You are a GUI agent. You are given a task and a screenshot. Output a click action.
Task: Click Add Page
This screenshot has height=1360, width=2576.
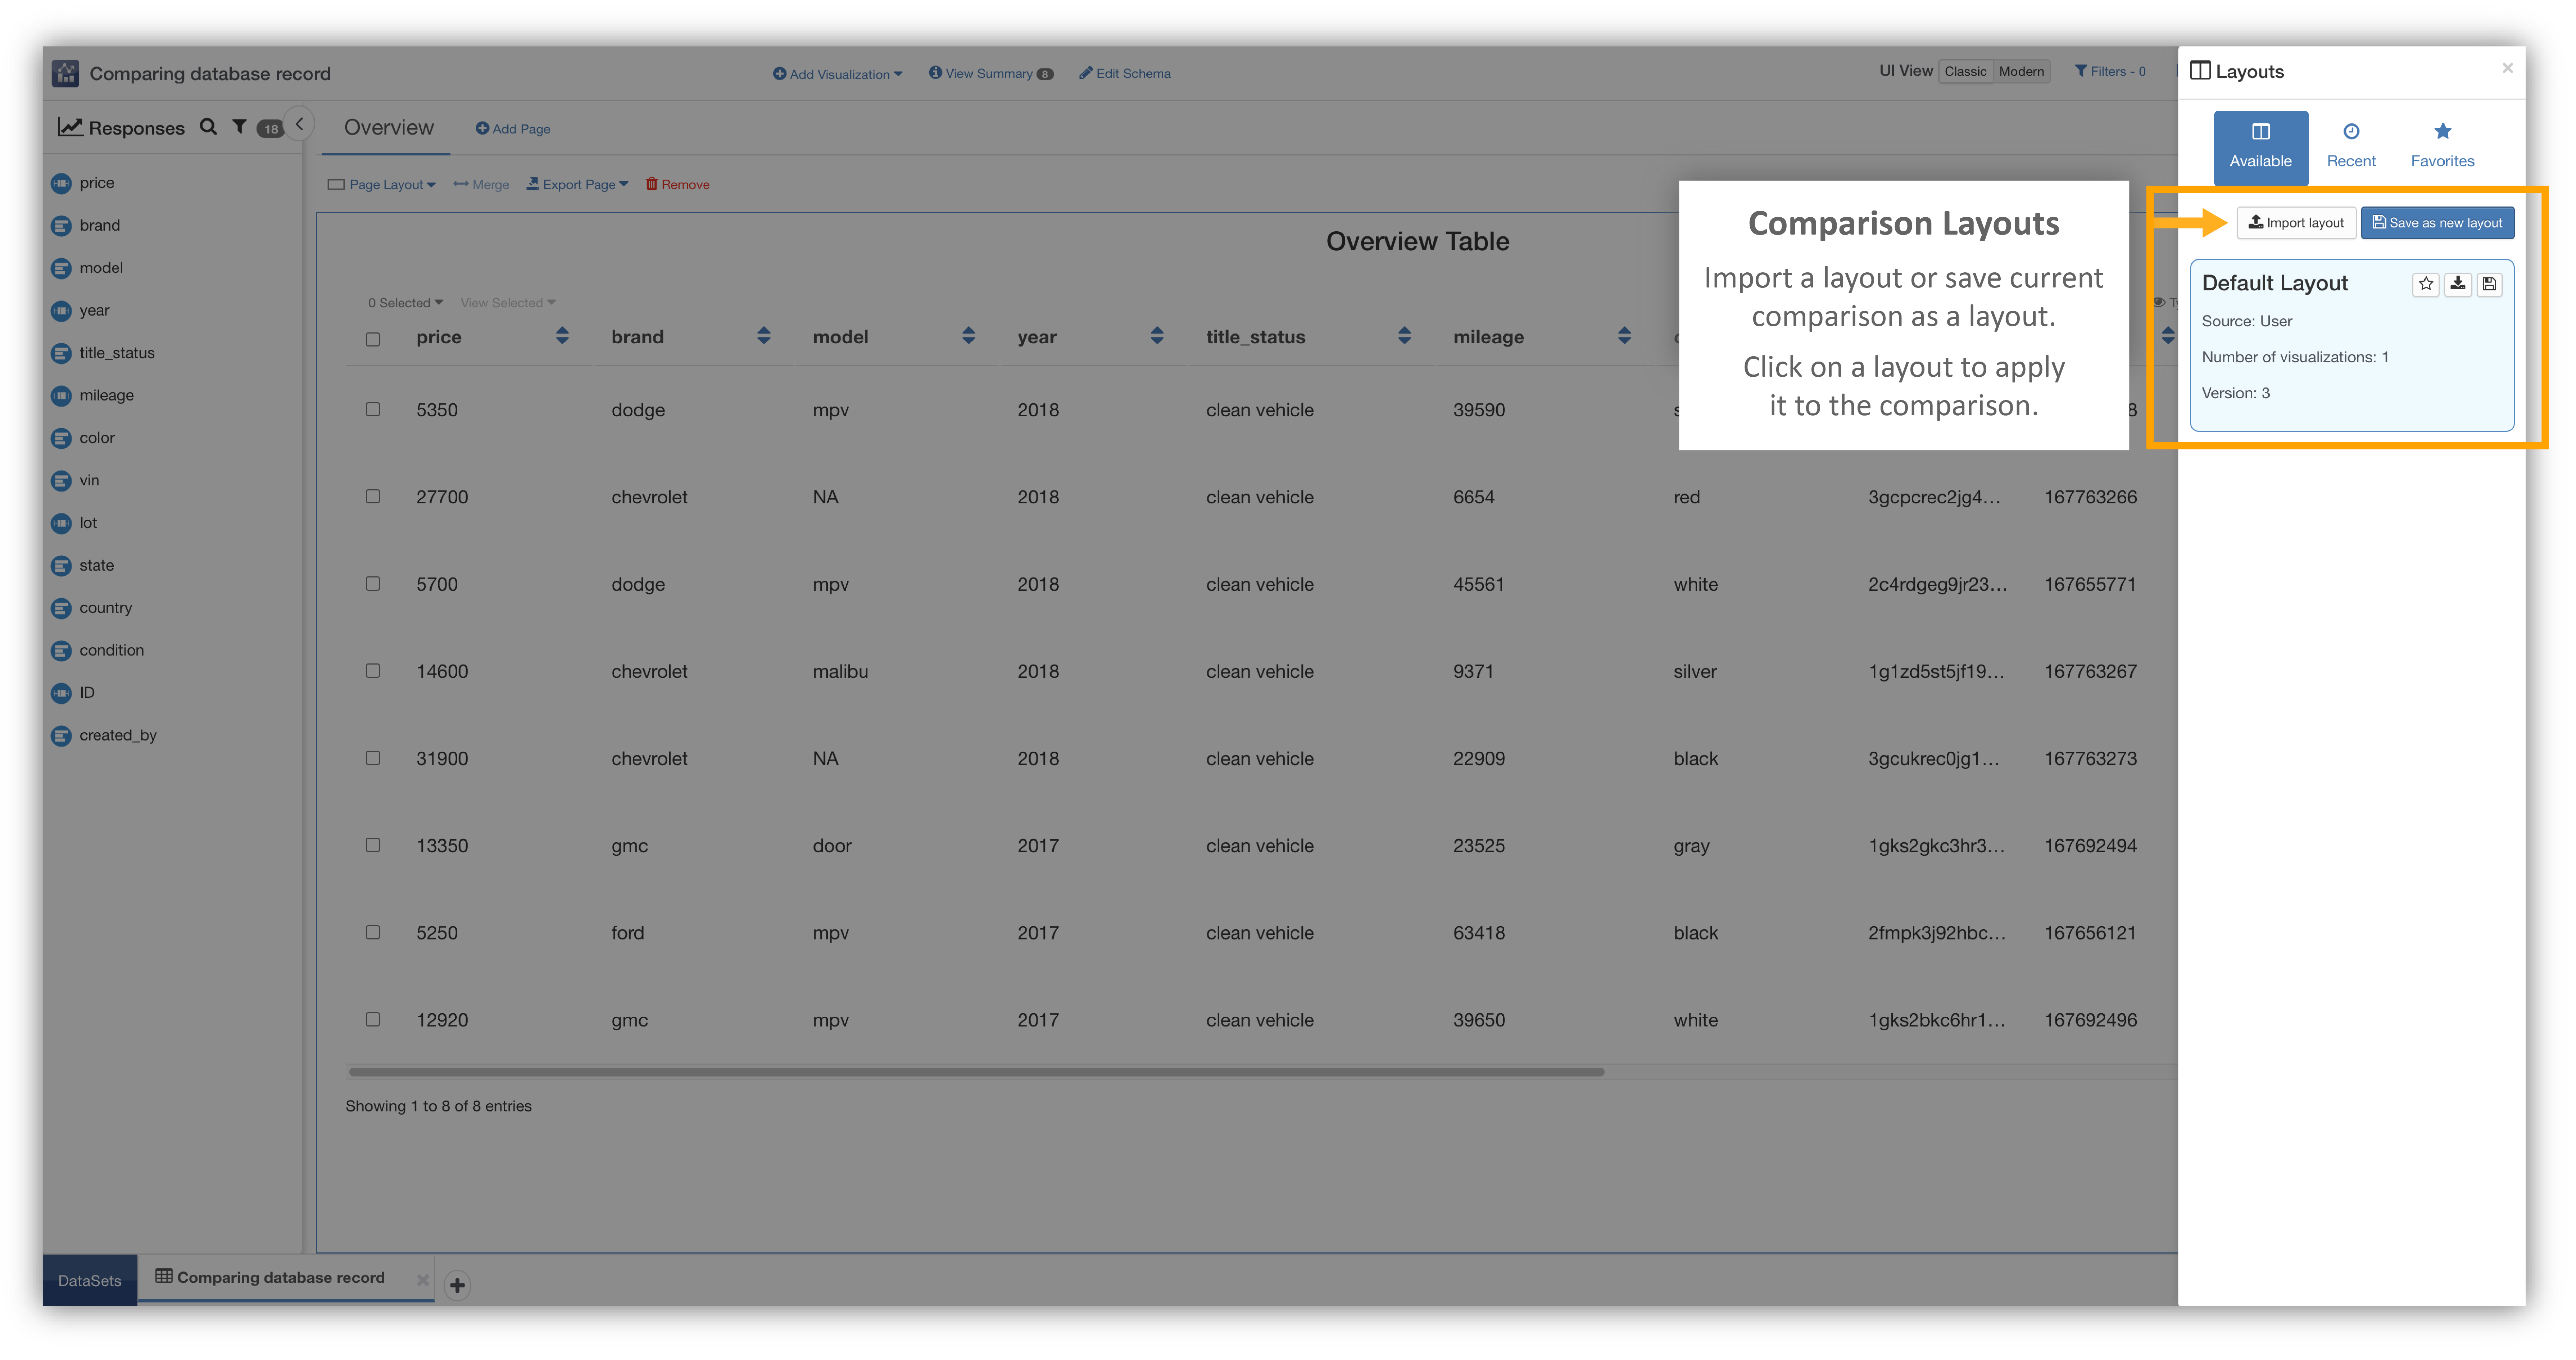pyautogui.click(x=513, y=129)
